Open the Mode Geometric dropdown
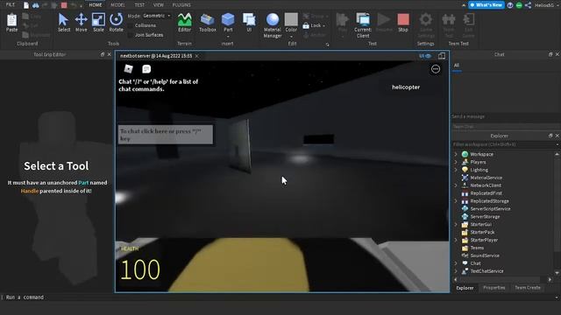Image resolution: width=561 pixels, height=315 pixels. pyautogui.click(x=156, y=16)
